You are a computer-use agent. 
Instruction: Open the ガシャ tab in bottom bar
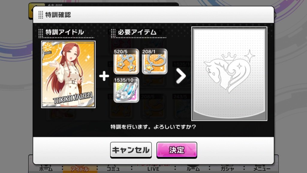[227, 169]
